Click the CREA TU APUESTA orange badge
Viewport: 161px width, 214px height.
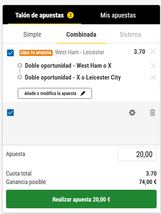tap(36, 53)
